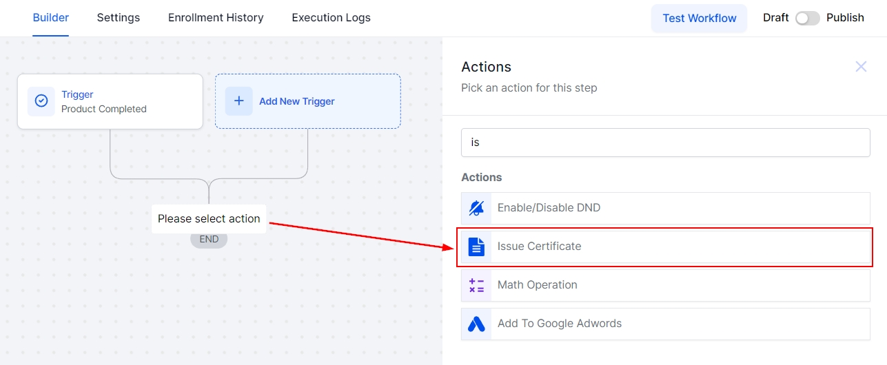Open the Settings tab
887x365 pixels.
point(118,18)
